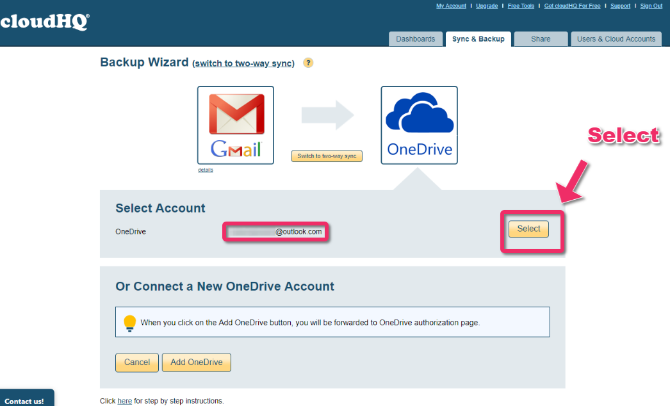
Task: Open the My Account link
Action: click(451, 6)
